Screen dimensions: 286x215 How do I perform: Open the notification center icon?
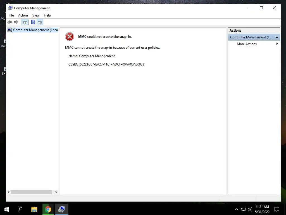tap(277, 209)
